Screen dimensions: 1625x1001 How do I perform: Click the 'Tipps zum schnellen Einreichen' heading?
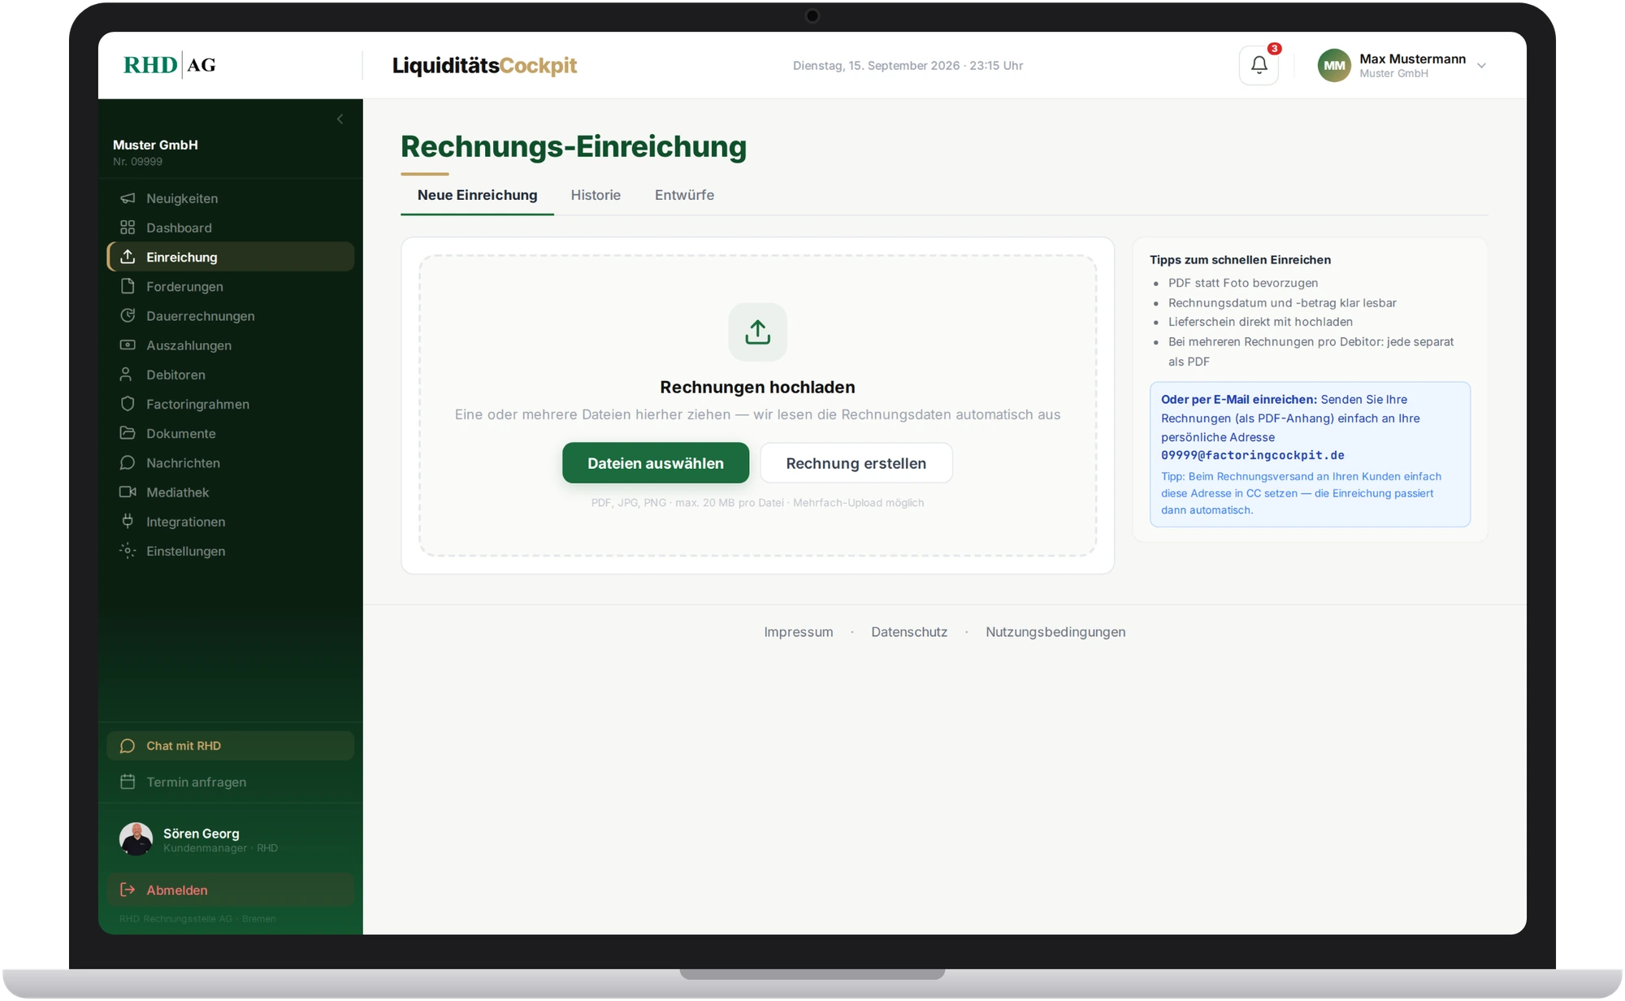1240,260
